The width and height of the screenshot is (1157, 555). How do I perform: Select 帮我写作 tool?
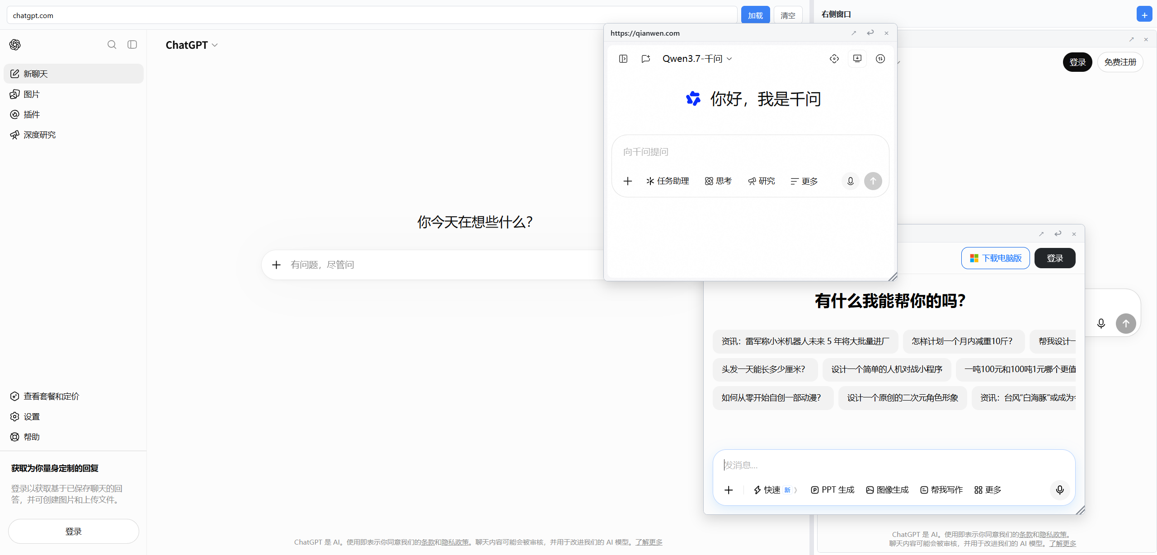coord(941,490)
